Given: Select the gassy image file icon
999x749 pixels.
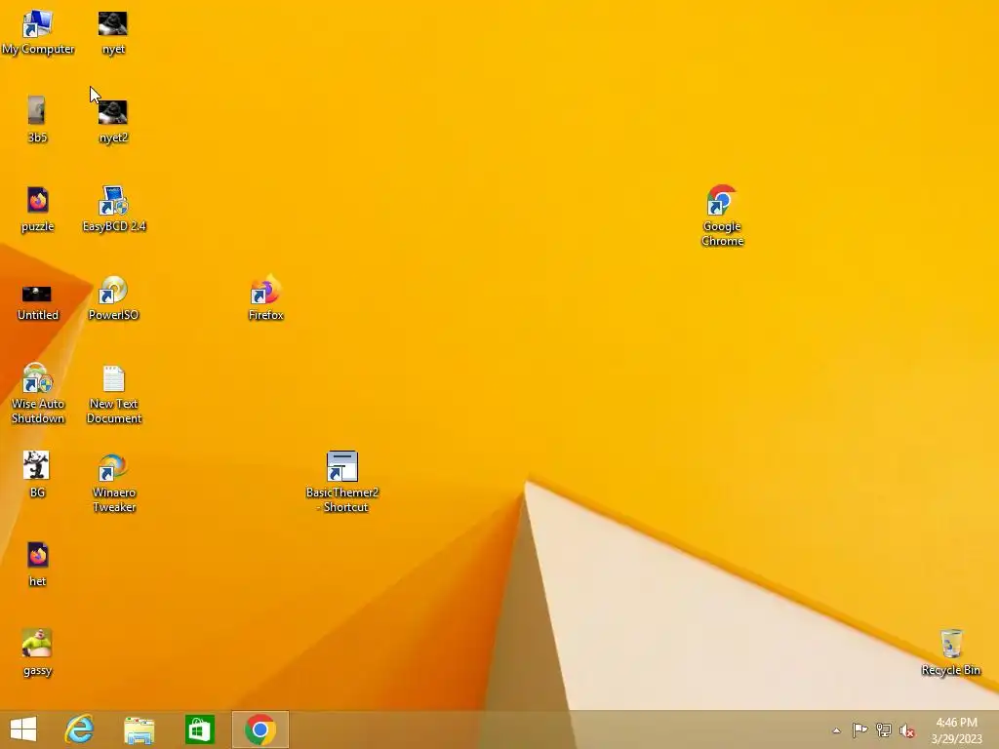Looking at the screenshot, I should (x=37, y=652).
